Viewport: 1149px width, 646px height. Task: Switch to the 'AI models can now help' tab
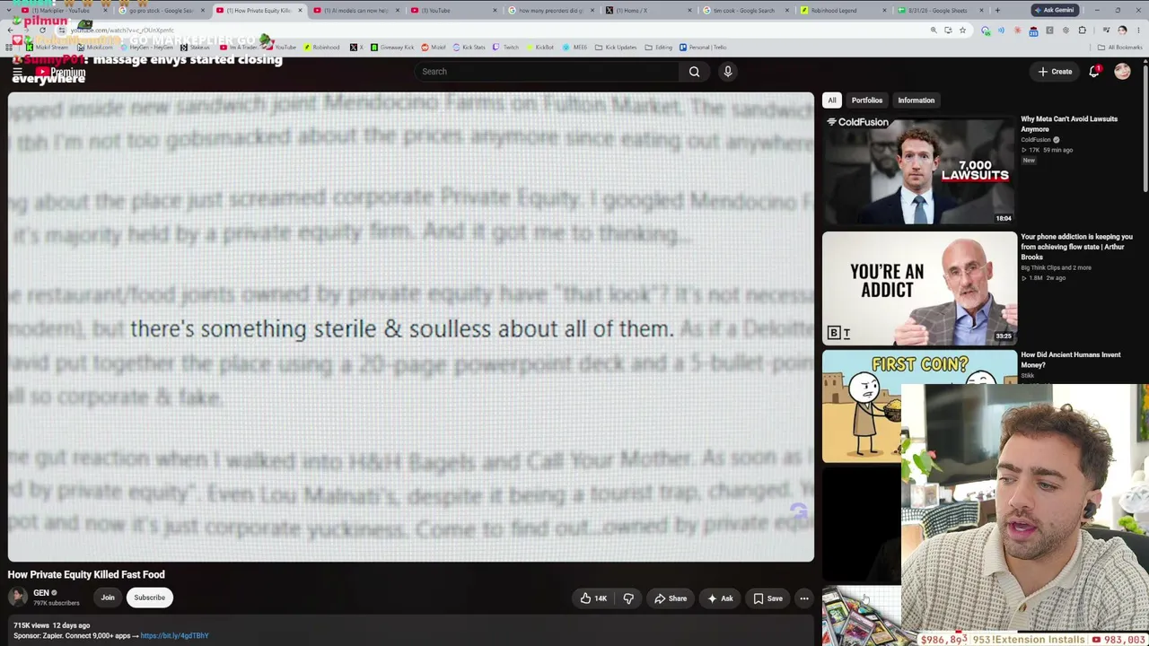pos(355,11)
